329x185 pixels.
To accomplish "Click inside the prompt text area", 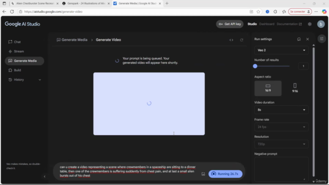I will [x=127, y=171].
